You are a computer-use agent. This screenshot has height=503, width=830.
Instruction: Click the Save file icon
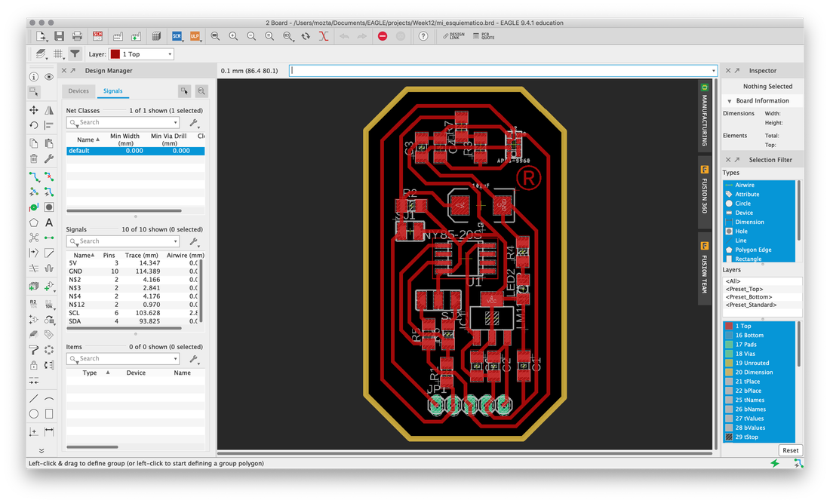pyautogui.click(x=60, y=36)
